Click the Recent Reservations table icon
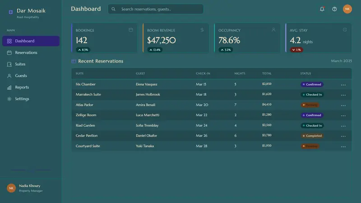361x203 pixels. click(x=74, y=61)
